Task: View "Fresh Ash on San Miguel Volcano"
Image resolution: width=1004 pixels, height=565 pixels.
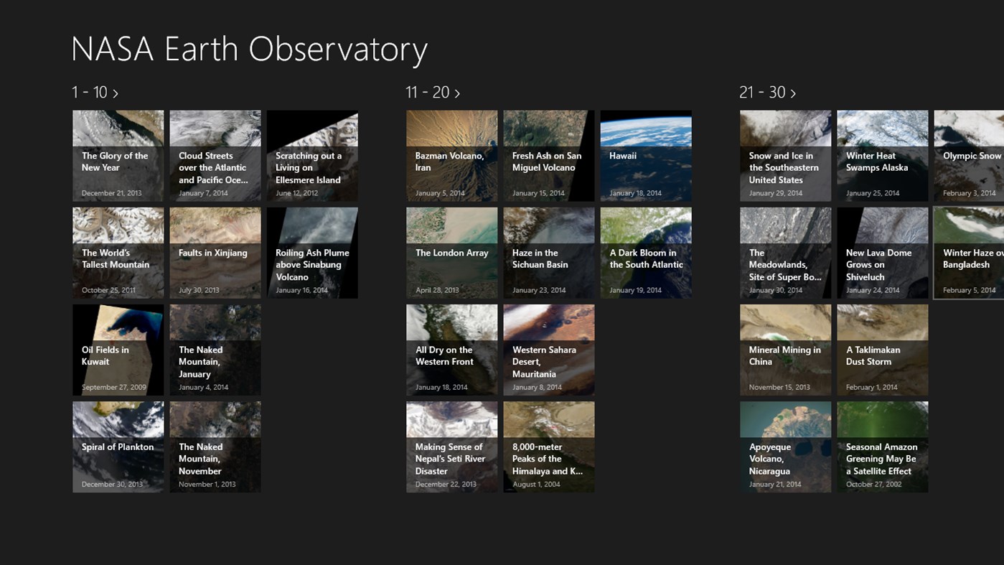Action: point(548,155)
